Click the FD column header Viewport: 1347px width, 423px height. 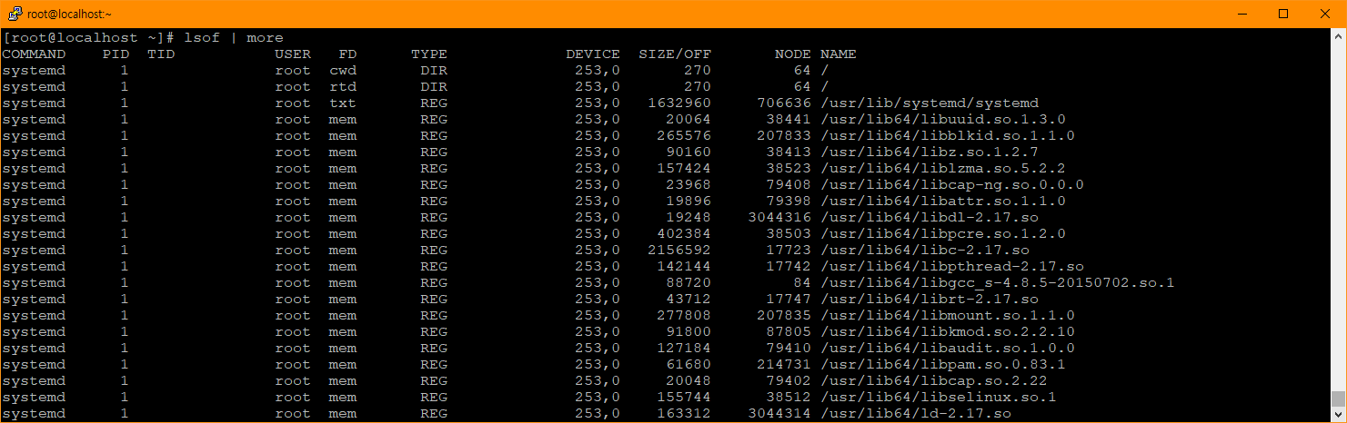tap(347, 54)
